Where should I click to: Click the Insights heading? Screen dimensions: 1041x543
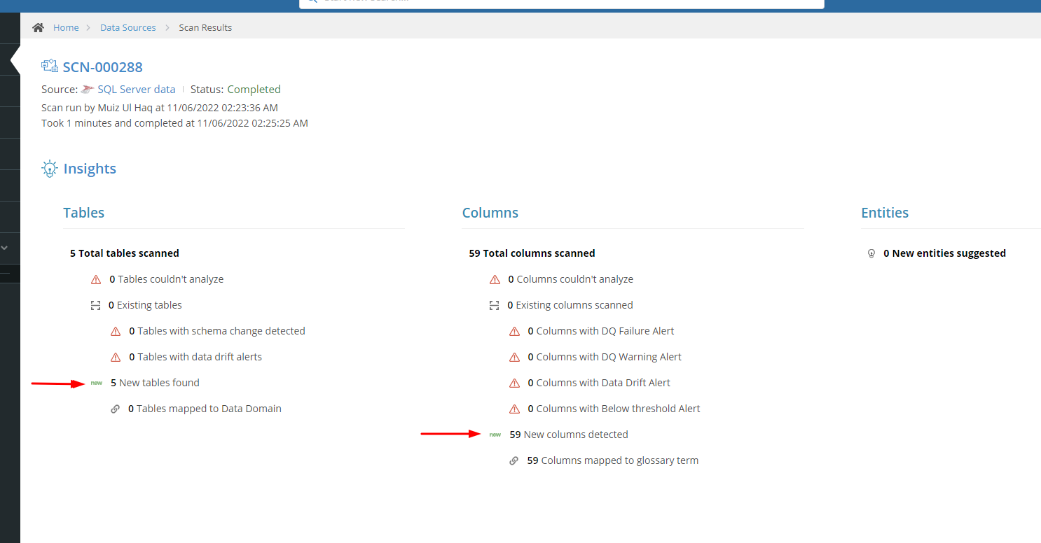click(90, 169)
